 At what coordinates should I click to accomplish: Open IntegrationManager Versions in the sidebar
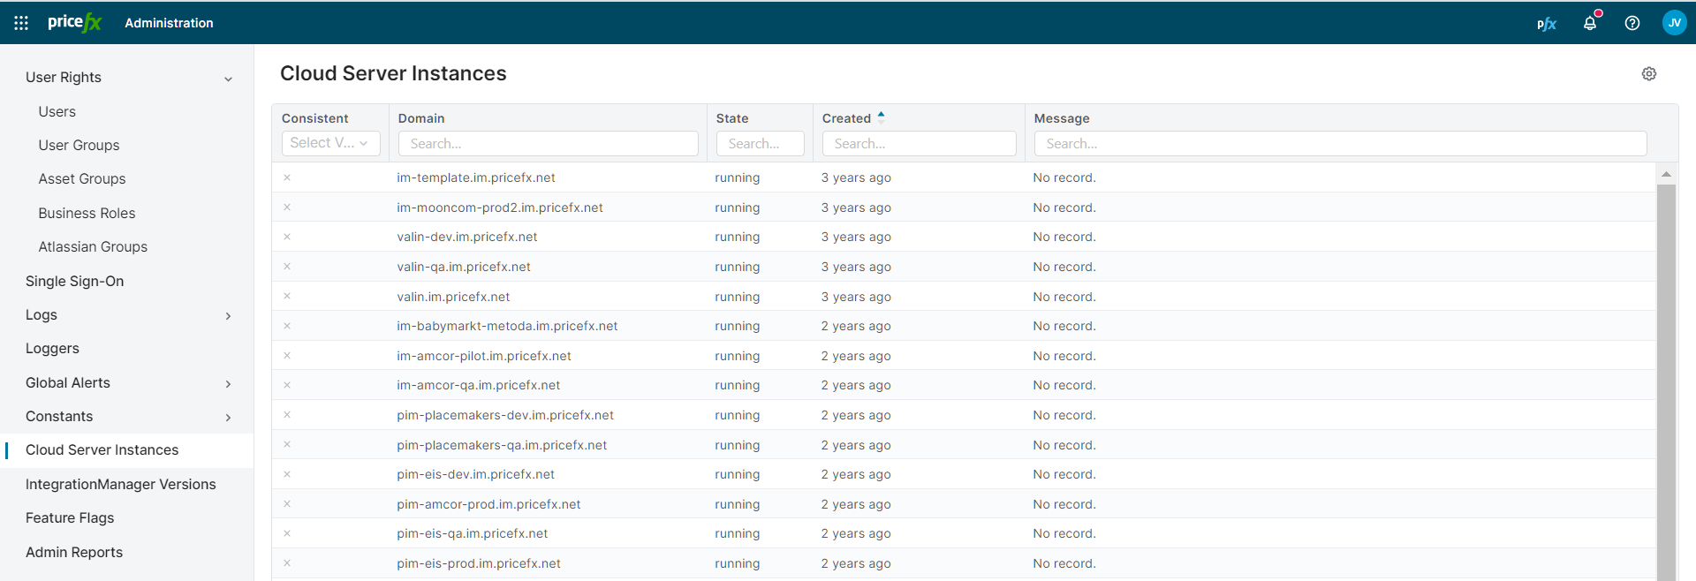point(120,484)
